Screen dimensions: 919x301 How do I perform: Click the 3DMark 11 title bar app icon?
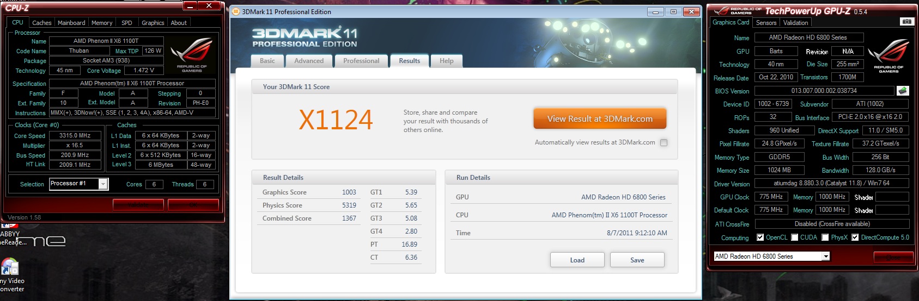235,12
